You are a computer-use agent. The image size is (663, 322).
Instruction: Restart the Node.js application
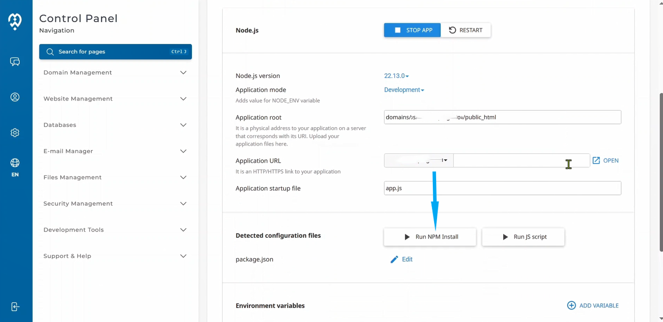pos(465,30)
